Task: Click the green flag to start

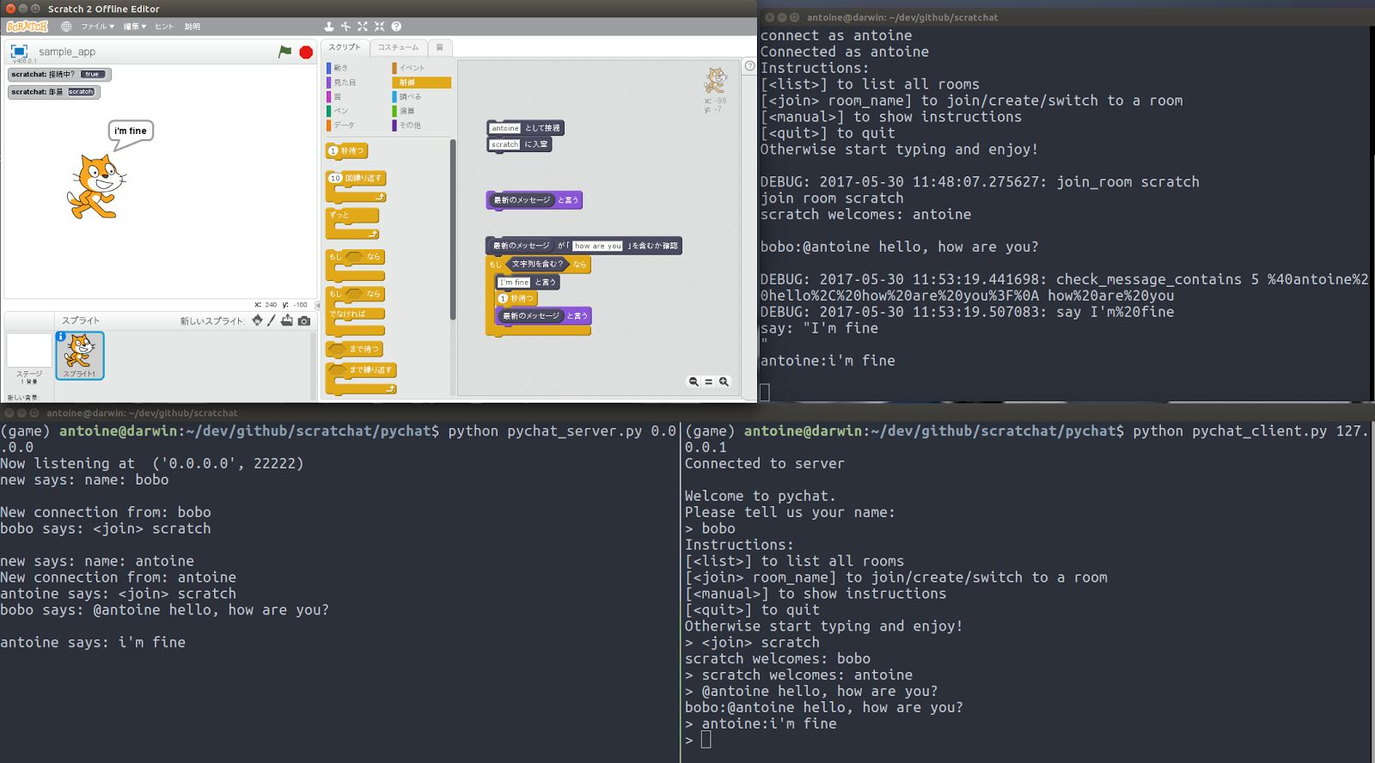Action: pos(284,52)
